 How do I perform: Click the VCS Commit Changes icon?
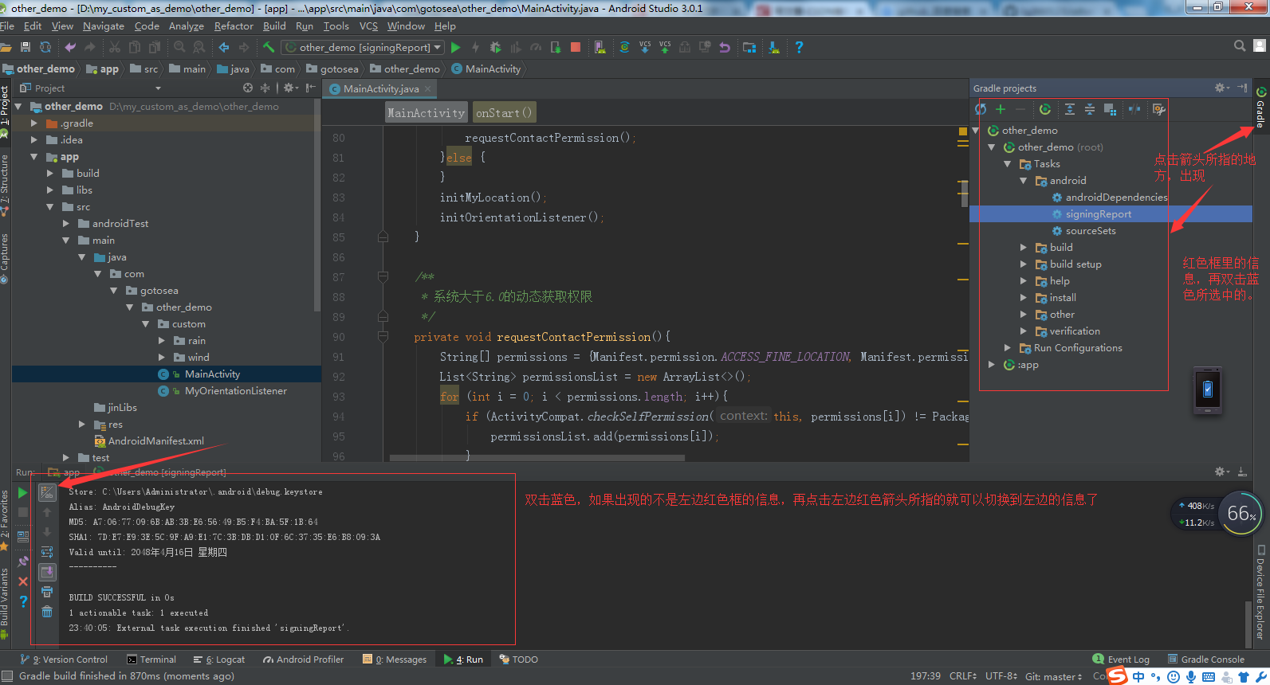665,47
